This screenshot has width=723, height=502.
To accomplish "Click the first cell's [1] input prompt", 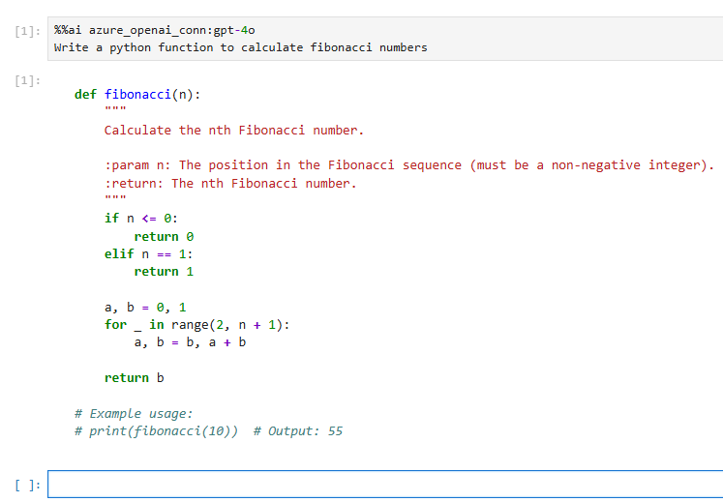I will pyautogui.click(x=27, y=31).
